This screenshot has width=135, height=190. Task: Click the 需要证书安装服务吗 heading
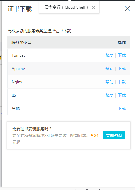pyautogui.click(x=32, y=129)
